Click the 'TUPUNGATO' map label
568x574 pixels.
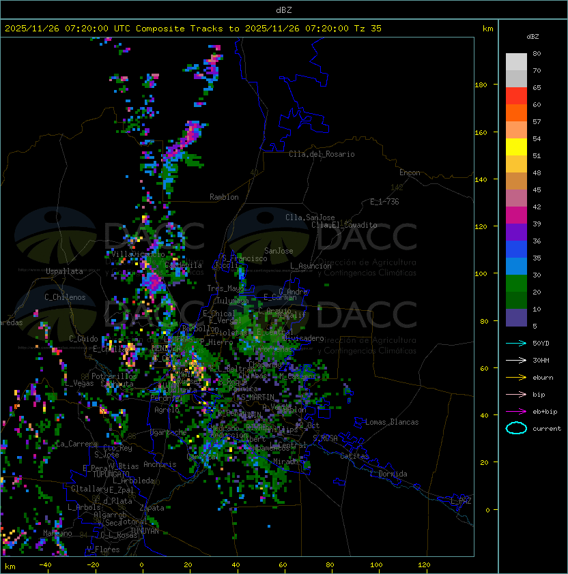coord(111,474)
